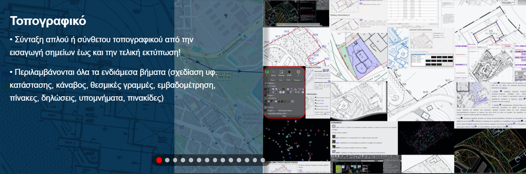Open the Ρυθμίσεις dropdown in panel ribbon
Screen dimensions: 526x174
(x=299, y=80)
